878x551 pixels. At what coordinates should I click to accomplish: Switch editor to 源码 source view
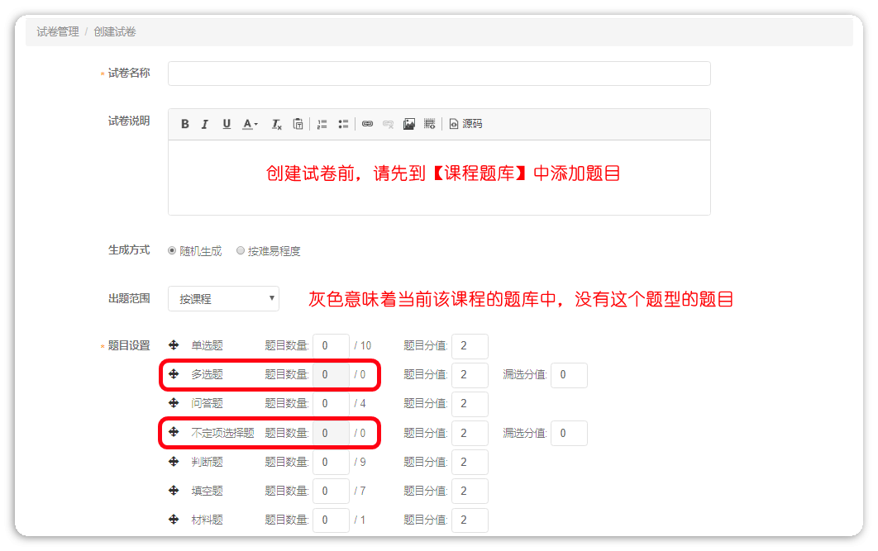(465, 124)
